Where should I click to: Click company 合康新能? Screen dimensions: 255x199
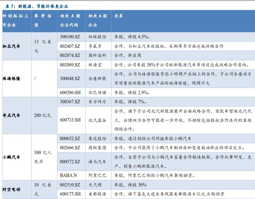tap(97, 79)
